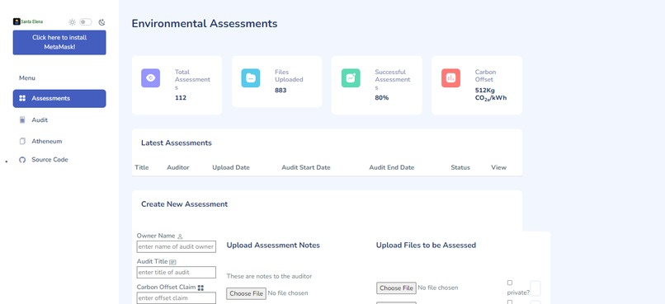Click the Audit Start Date column header
Viewport: 665px width, 304px height.
(306, 167)
